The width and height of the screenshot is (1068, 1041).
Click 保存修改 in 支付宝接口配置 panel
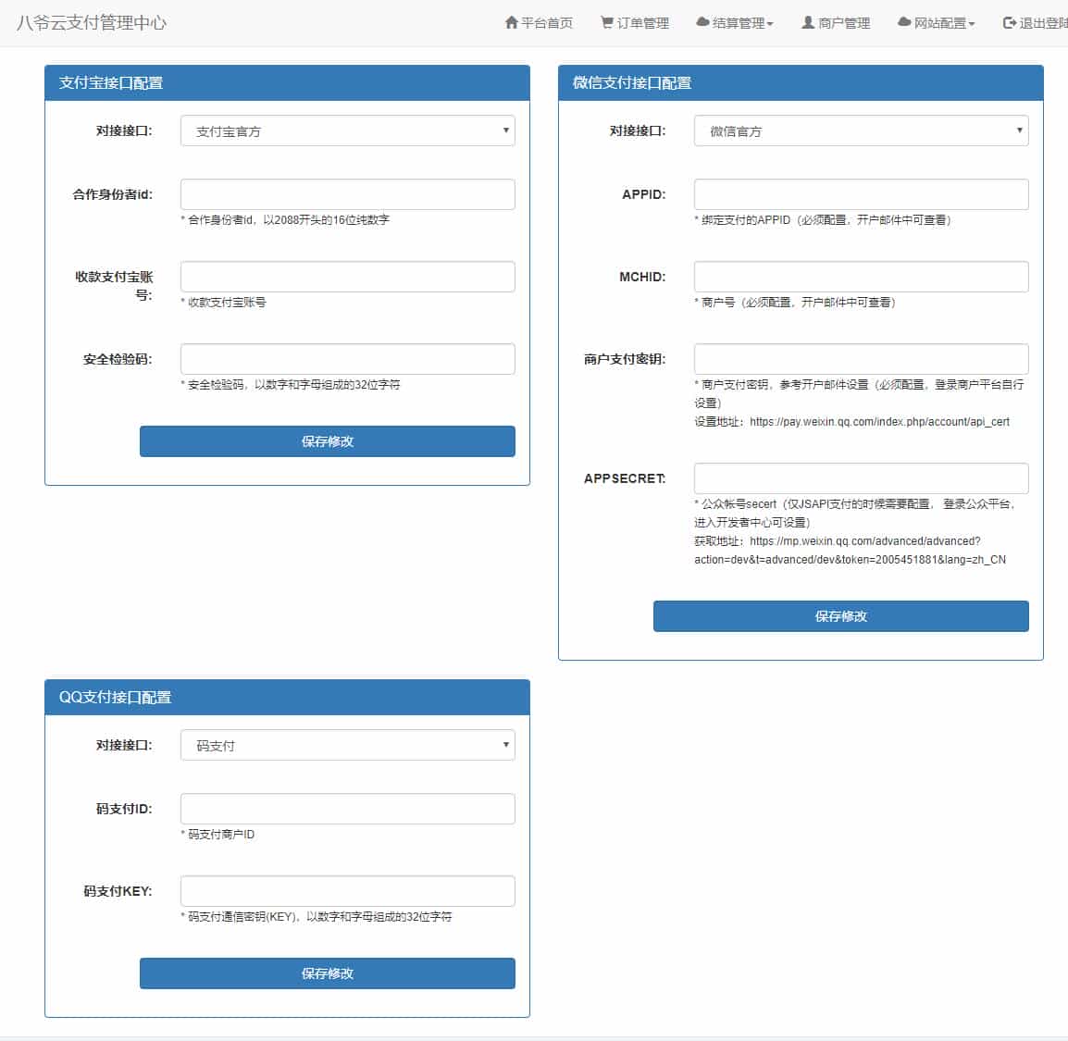coord(327,441)
